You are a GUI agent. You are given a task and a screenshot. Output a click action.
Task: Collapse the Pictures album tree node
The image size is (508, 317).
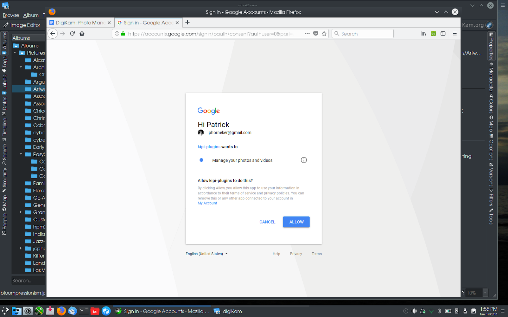pos(15,53)
